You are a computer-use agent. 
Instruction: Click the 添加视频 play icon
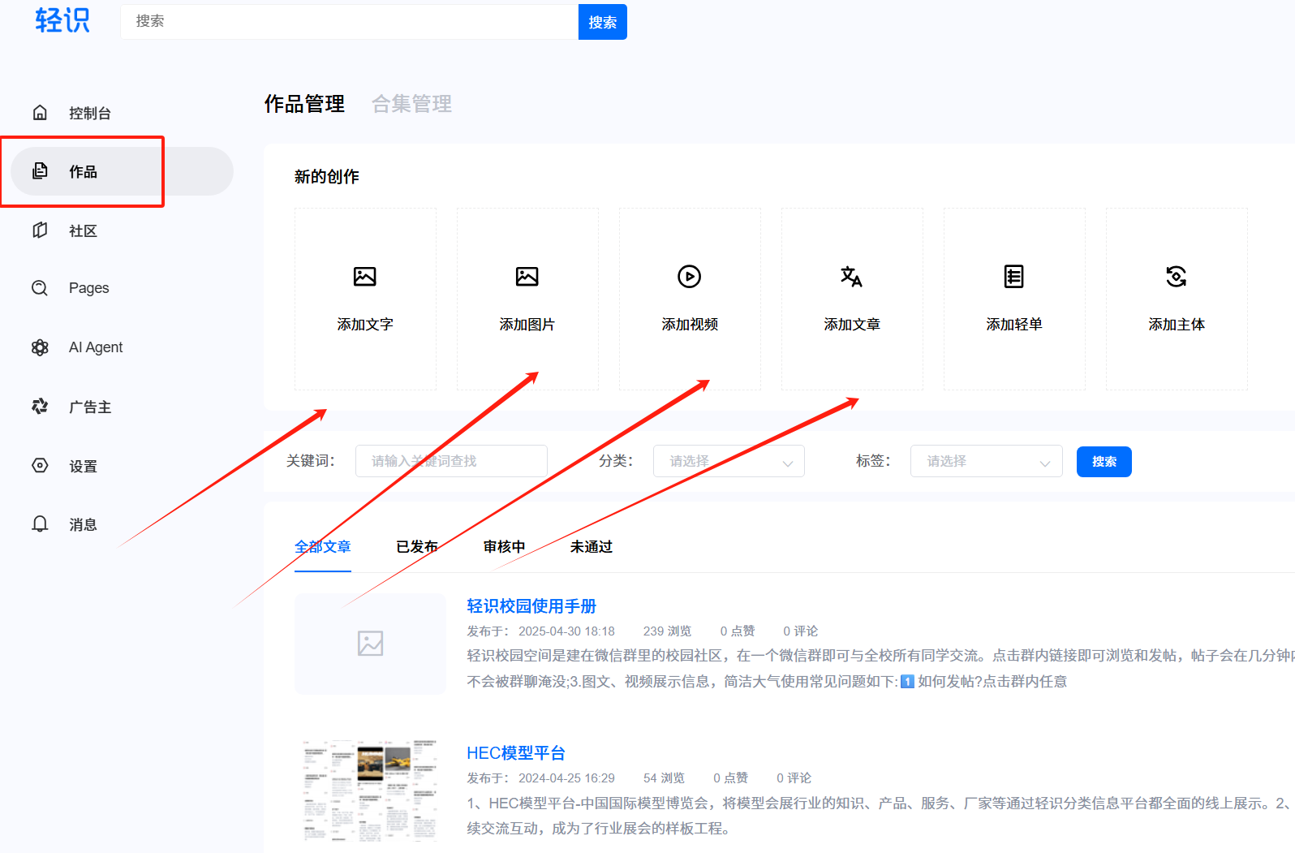689,277
